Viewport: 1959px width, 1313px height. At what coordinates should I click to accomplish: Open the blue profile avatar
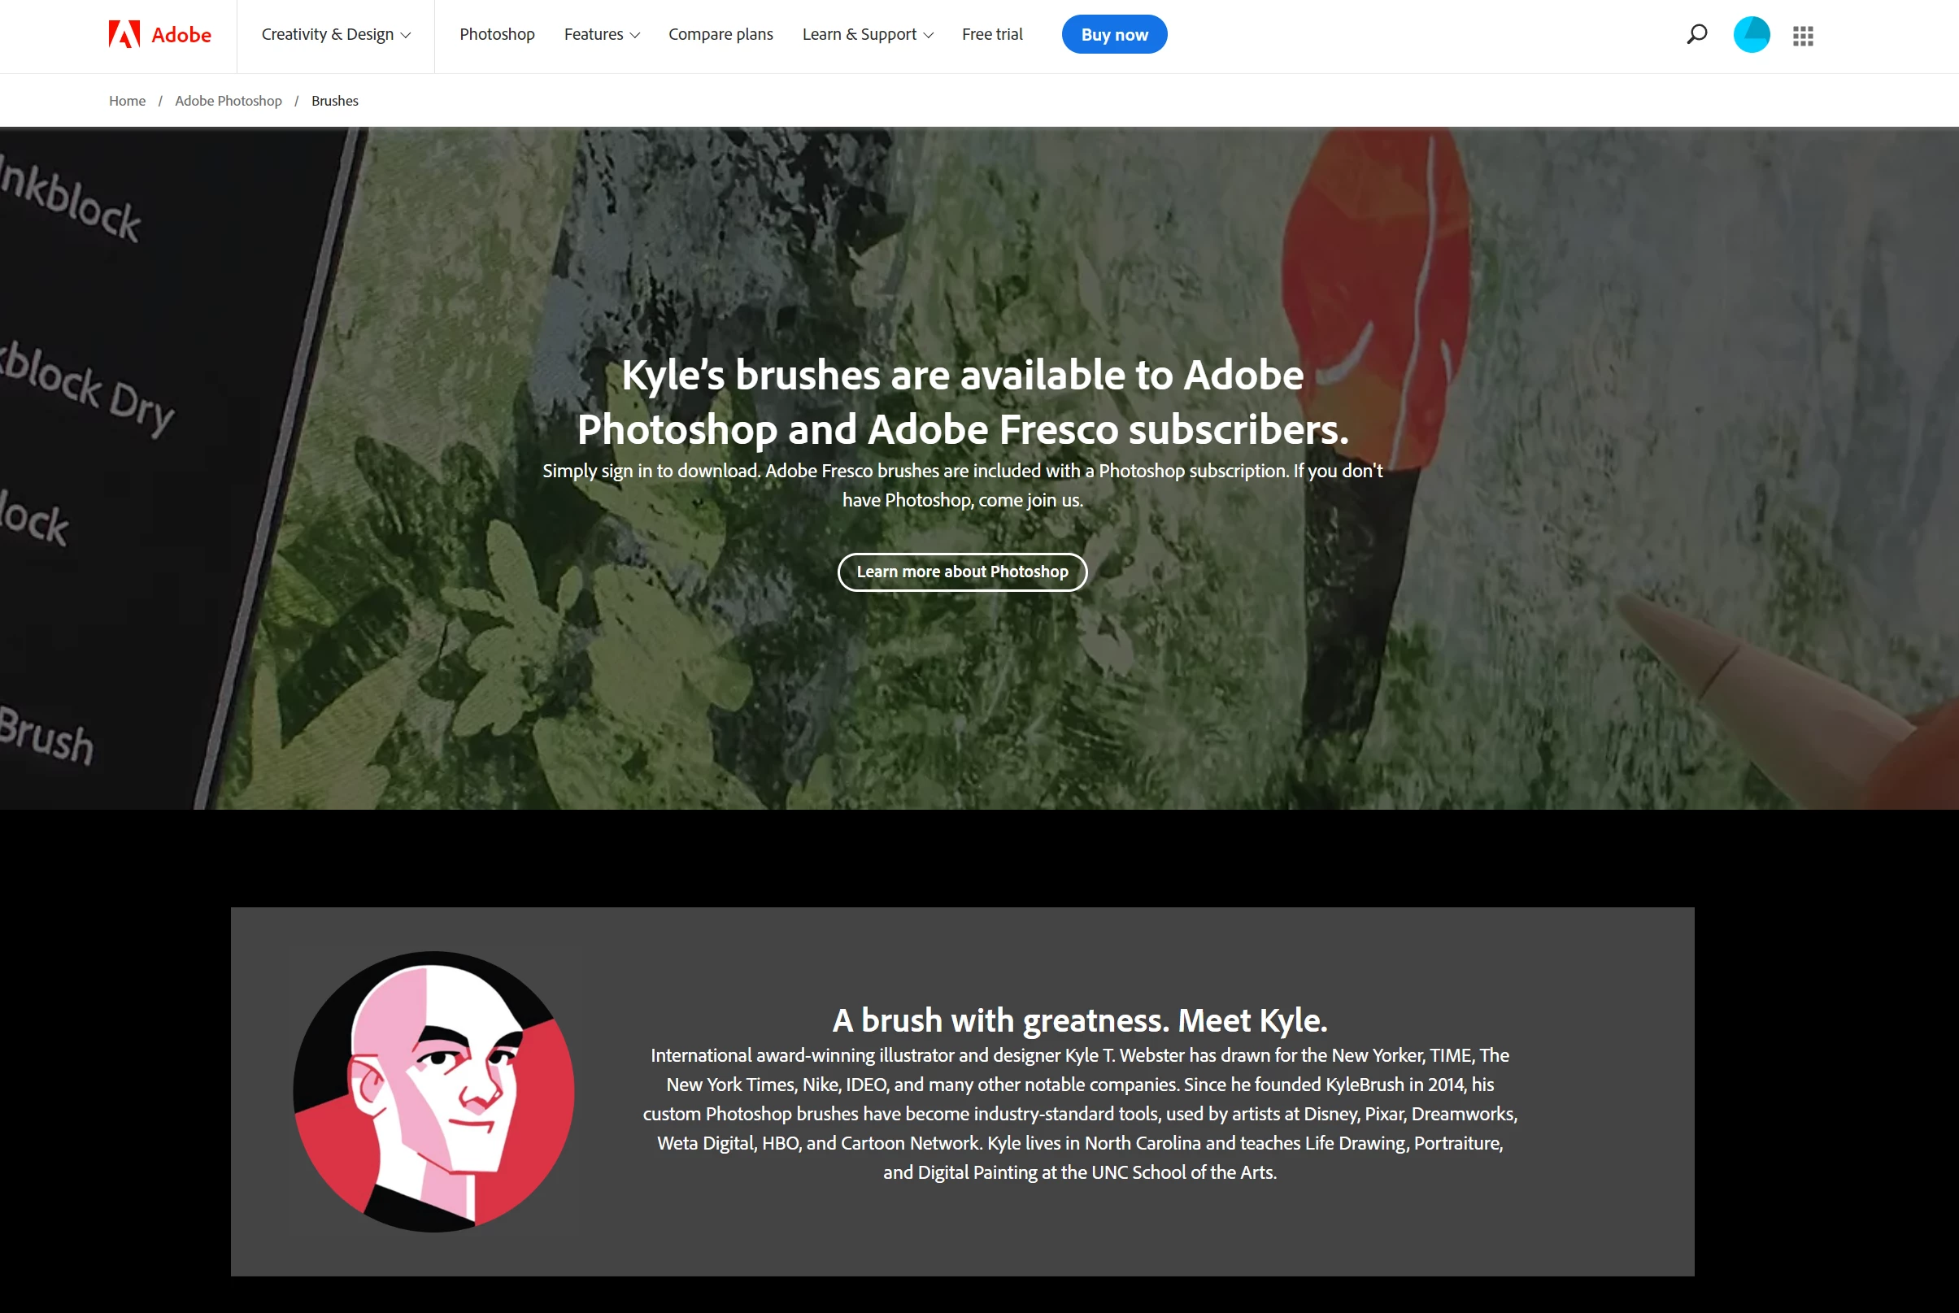(1752, 34)
